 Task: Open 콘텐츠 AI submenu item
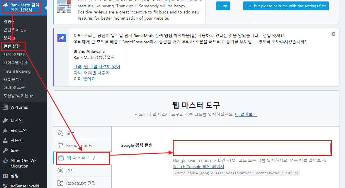pos(16,30)
